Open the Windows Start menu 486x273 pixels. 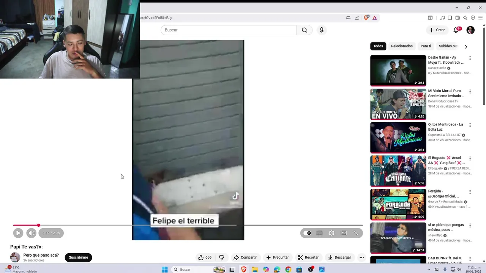pos(164,270)
